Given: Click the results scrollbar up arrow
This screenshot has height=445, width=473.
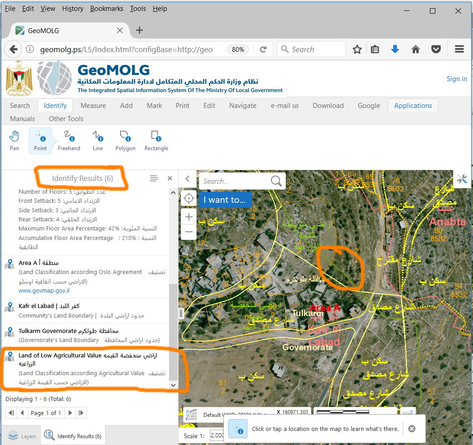Looking at the screenshot, I should 173,192.
